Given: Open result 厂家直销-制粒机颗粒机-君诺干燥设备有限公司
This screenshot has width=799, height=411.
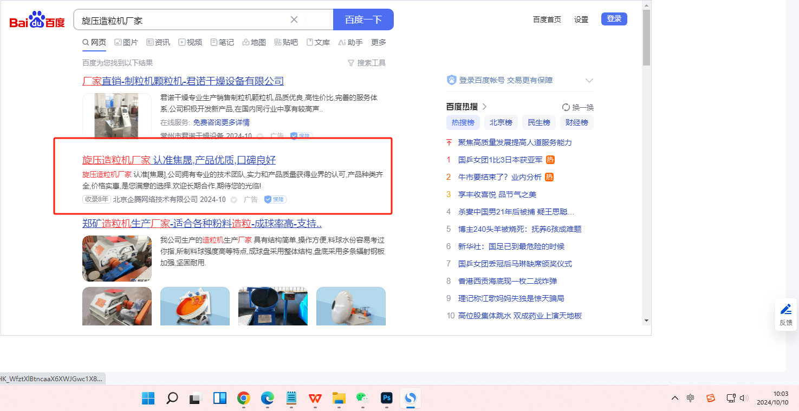Looking at the screenshot, I should tap(183, 81).
